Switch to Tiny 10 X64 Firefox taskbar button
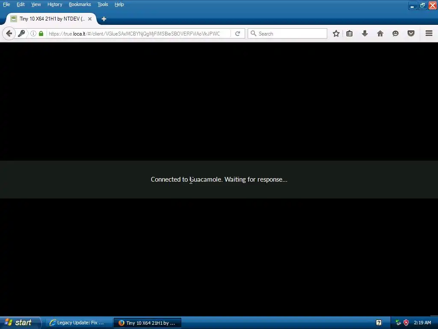 point(148,323)
